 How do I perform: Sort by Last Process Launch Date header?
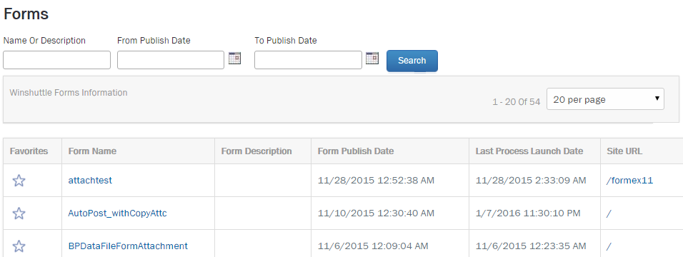529,151
